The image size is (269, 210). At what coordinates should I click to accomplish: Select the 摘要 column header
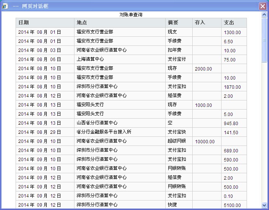173,23
